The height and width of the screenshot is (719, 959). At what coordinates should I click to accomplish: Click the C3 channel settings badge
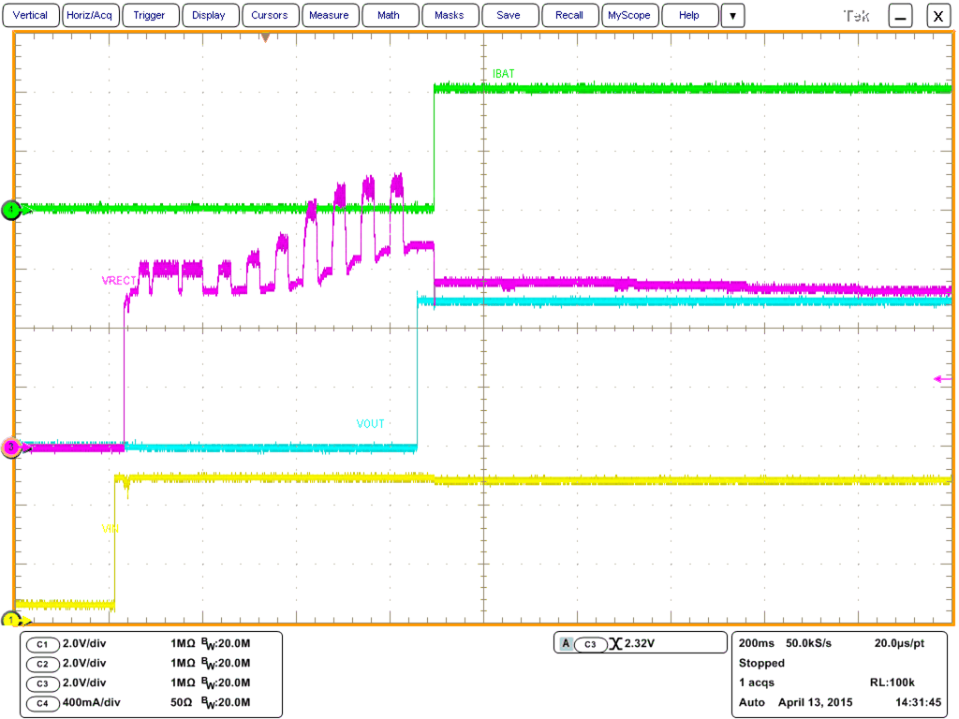[42, 683]
